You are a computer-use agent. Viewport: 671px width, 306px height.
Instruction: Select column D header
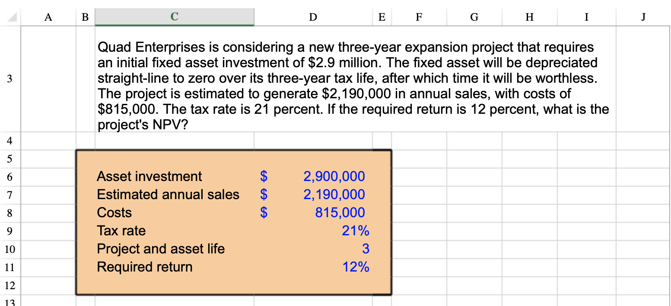tap(312, 16)
